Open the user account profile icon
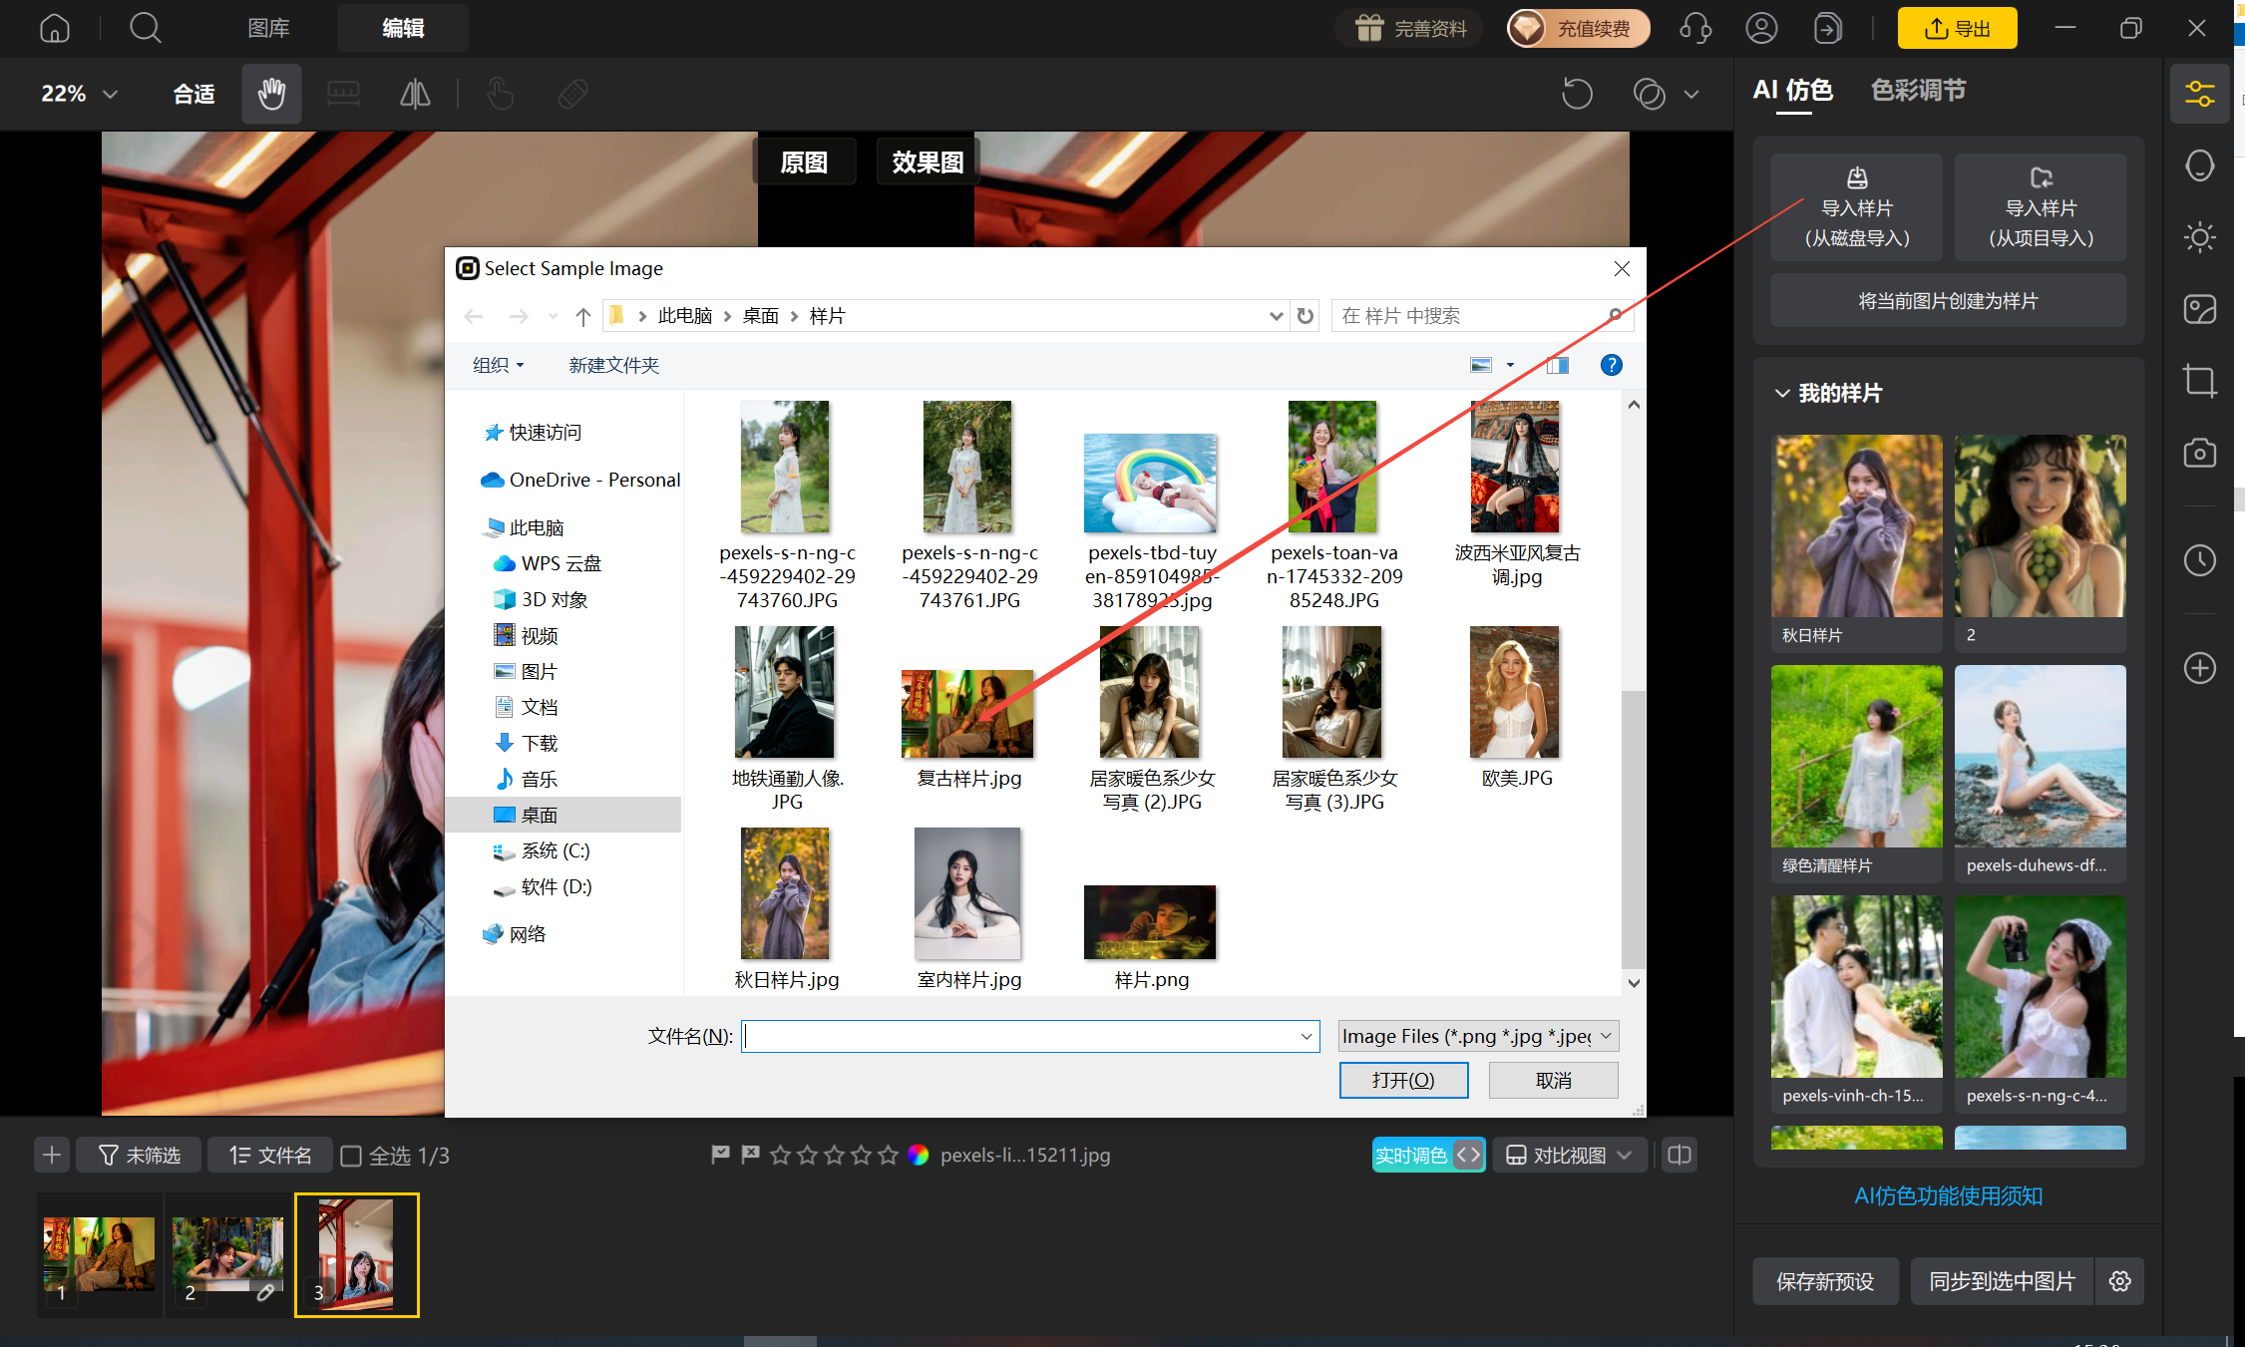Image resolution: width=2245 pixels, height=1347 pixels. click(x=1761, y=28)
